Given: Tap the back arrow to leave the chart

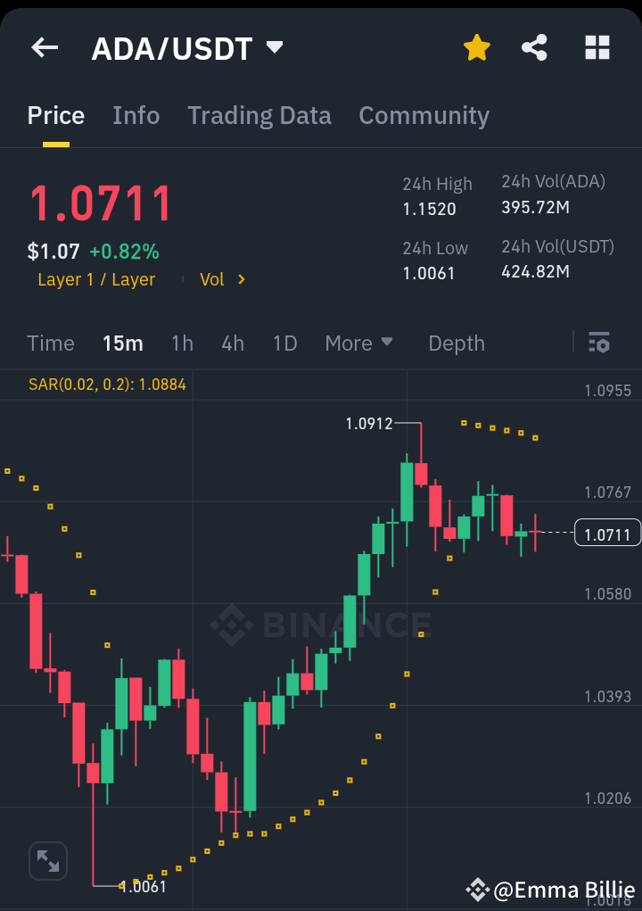Looking at the screenshot, I should (x=44, y=48).
